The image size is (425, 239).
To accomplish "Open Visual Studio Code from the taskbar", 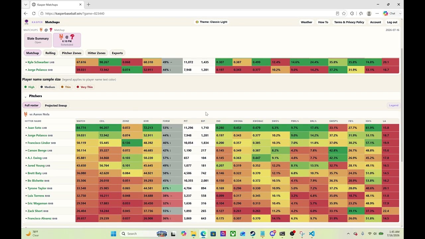I will [x=312, y=234].
